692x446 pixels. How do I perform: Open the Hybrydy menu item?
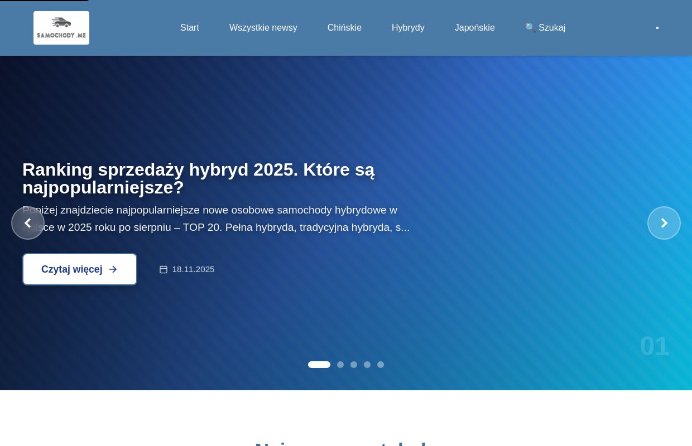(x=408, y=27)
